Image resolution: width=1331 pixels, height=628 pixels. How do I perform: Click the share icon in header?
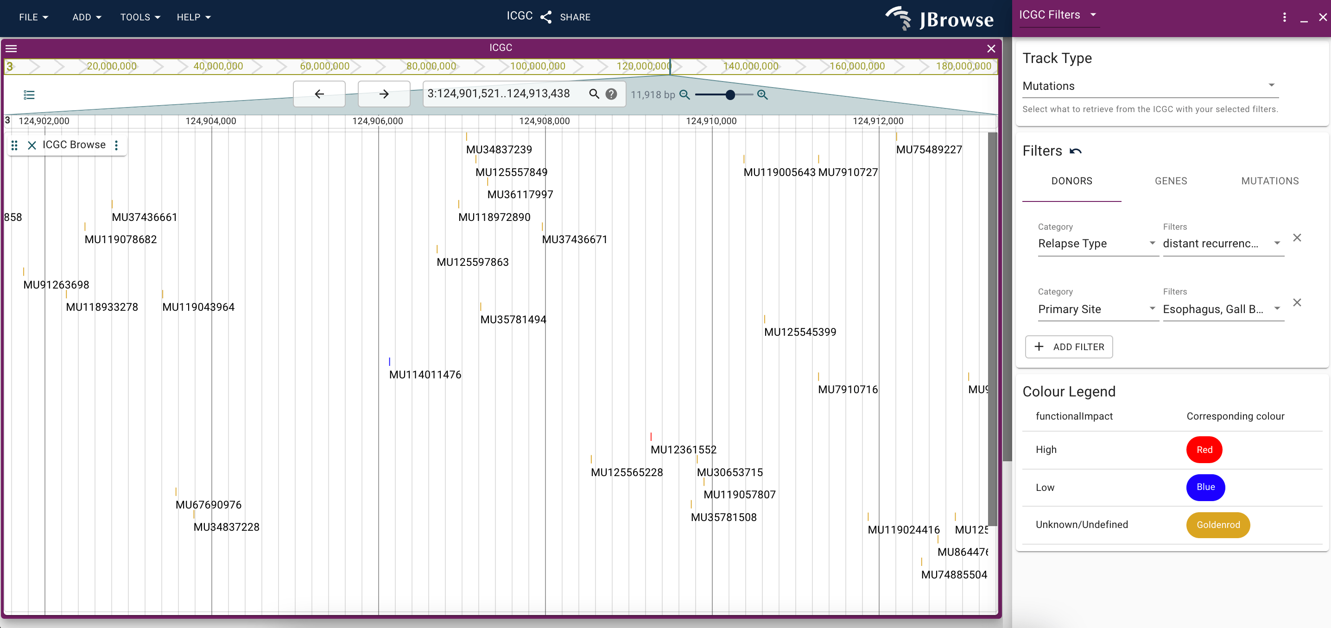click(546, 17)
